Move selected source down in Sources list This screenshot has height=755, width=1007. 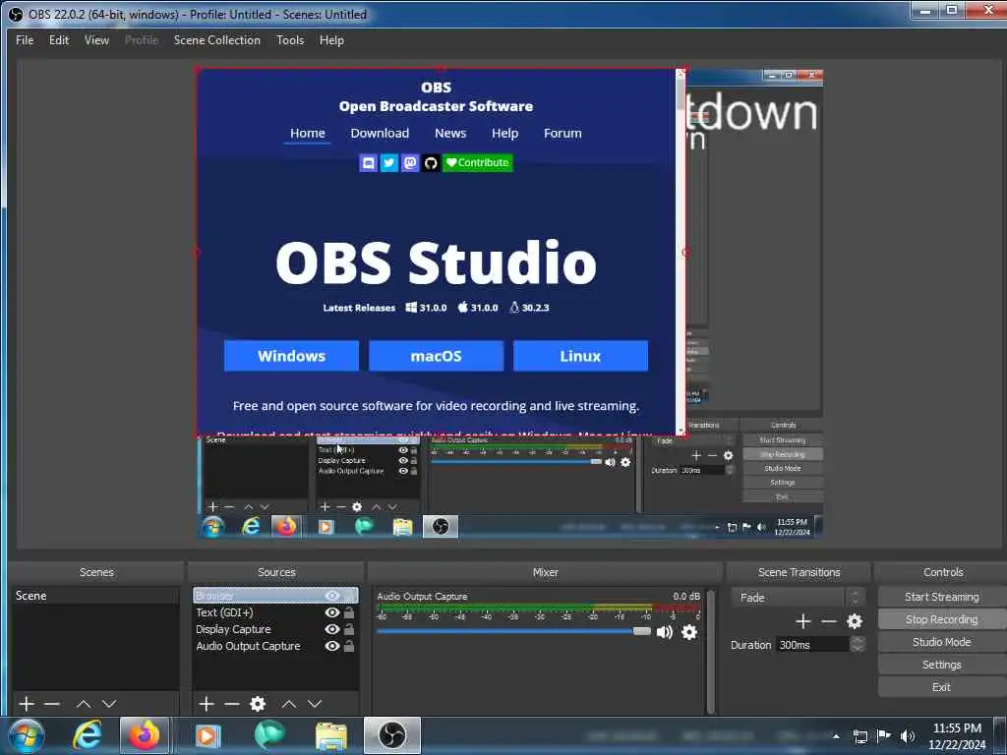315,704
